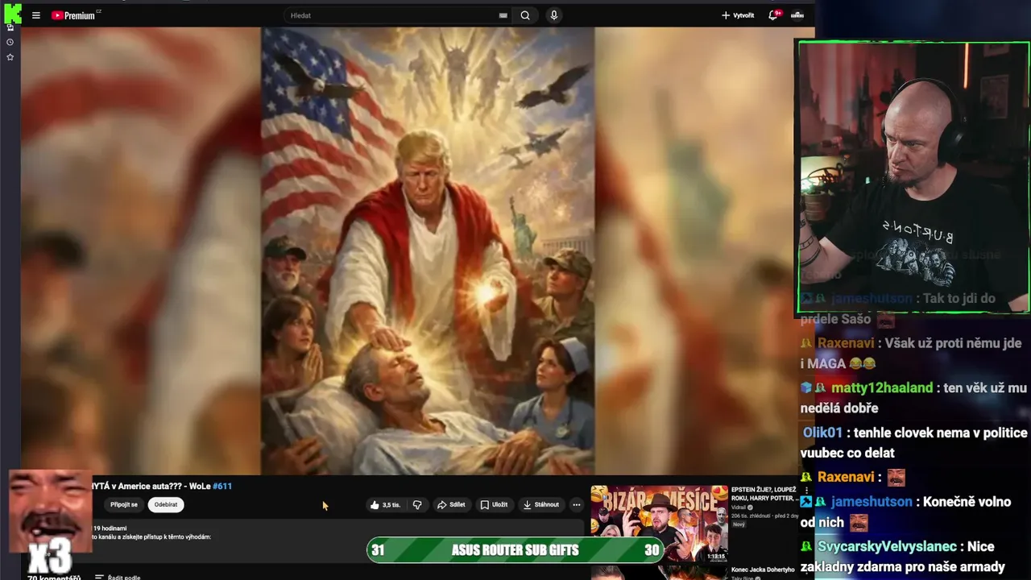1031x580 pixels.
Task: Open Konec Jacka Dohertyho video title
Action: pos(763,570)
